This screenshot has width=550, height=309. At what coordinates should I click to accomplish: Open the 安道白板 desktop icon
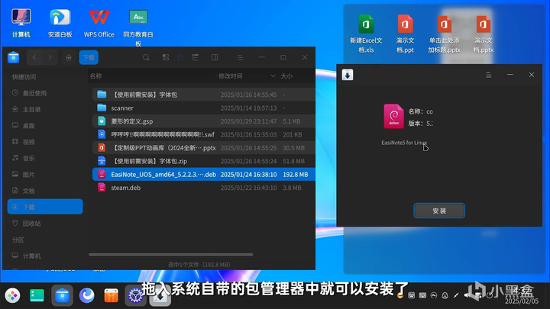click(x=60, y=23)
